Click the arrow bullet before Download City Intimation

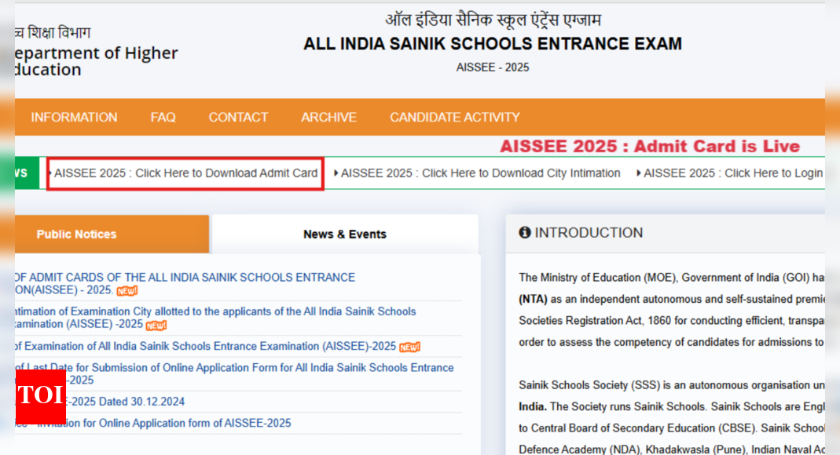pos(336,173)
